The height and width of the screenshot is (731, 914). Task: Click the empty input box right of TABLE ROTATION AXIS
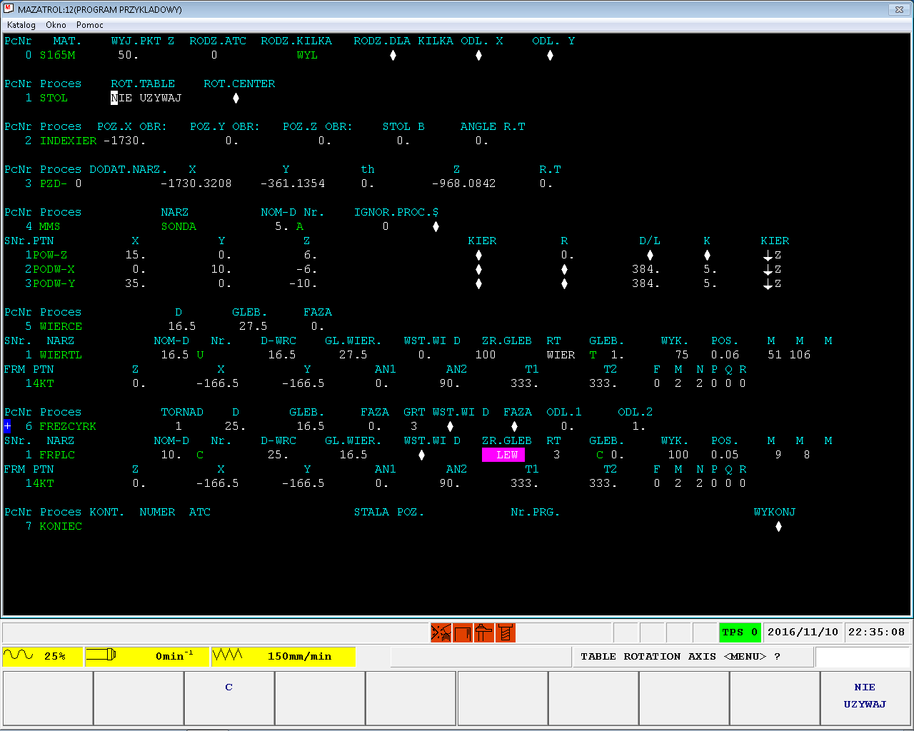point(863,657)
